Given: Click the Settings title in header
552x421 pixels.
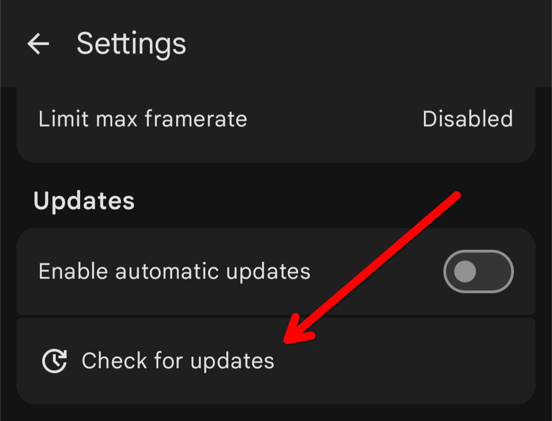Looking at the screenshot, I should (132, 44).
